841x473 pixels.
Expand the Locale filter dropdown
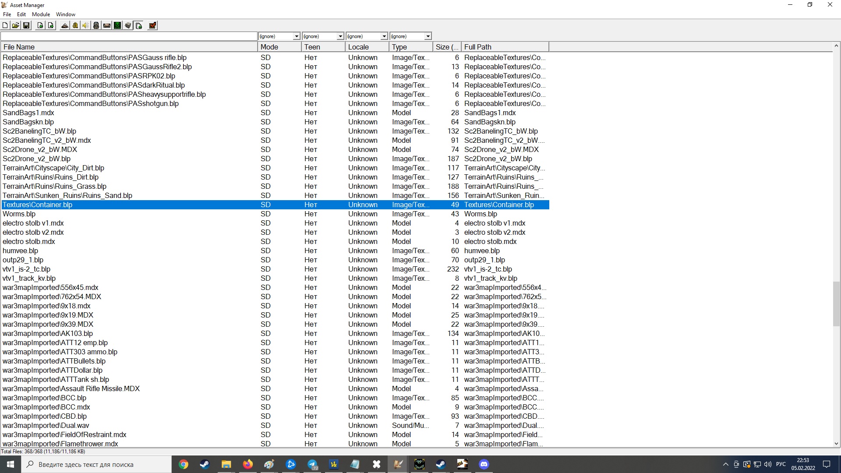[x=384, y=36]
